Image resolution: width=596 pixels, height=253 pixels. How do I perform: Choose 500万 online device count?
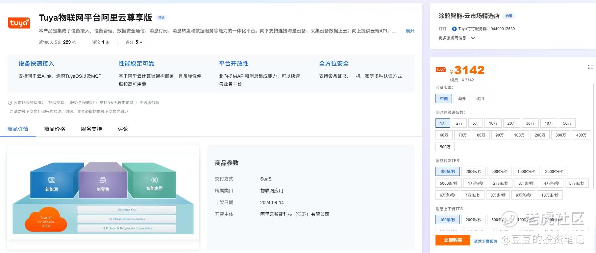click(445, 147)
